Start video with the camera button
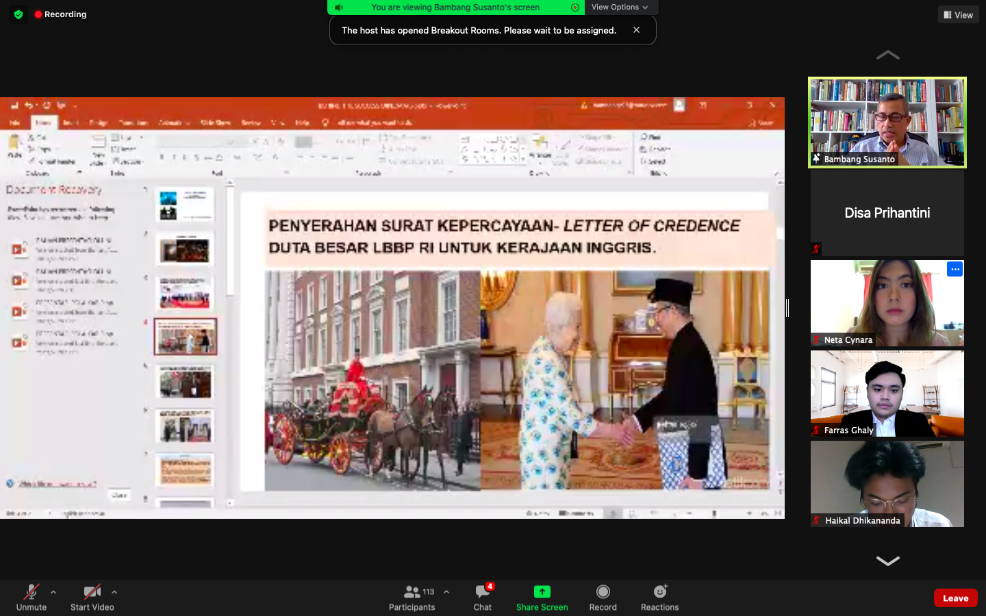 pyautogui.click(x=92, y=597)
